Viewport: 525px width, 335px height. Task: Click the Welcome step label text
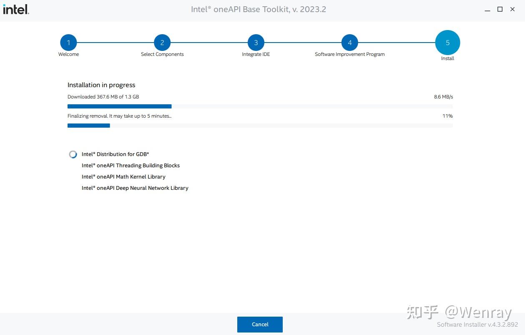click(68, 54)
